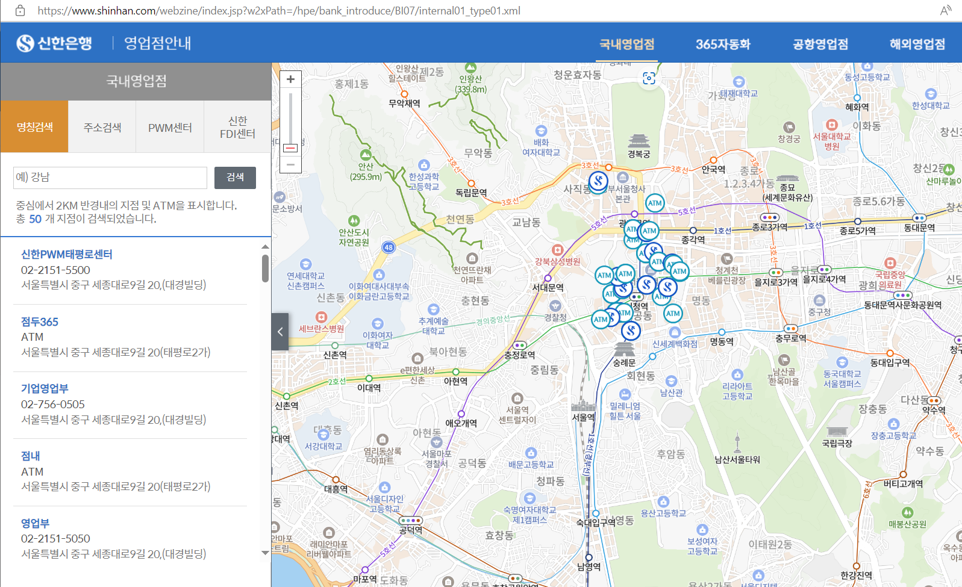Click the 국립중앙의료원 hospital icon
This screenshot has height=587, width=962.
(x=890, y=263)
